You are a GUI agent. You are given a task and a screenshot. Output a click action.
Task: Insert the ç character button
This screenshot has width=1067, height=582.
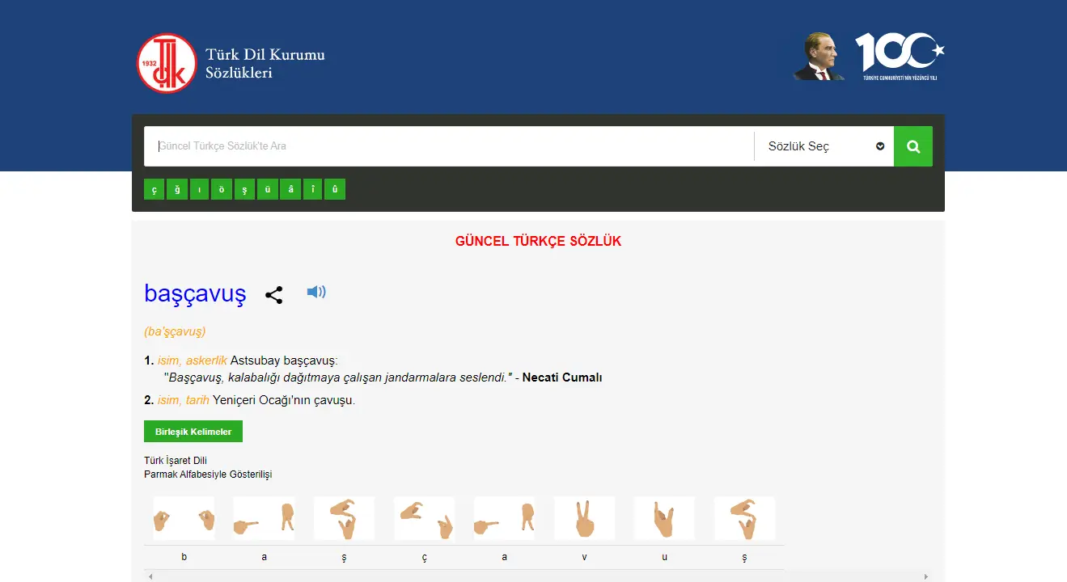pos(154,189)
